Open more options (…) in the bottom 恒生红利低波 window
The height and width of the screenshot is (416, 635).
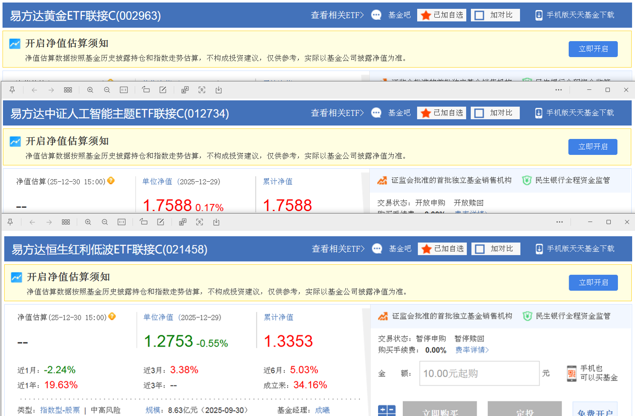[559, 222]
